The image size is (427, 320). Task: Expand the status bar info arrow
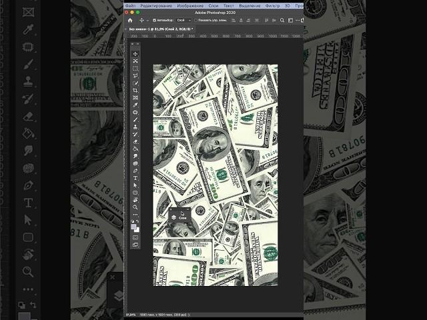(x=189, y=315)
